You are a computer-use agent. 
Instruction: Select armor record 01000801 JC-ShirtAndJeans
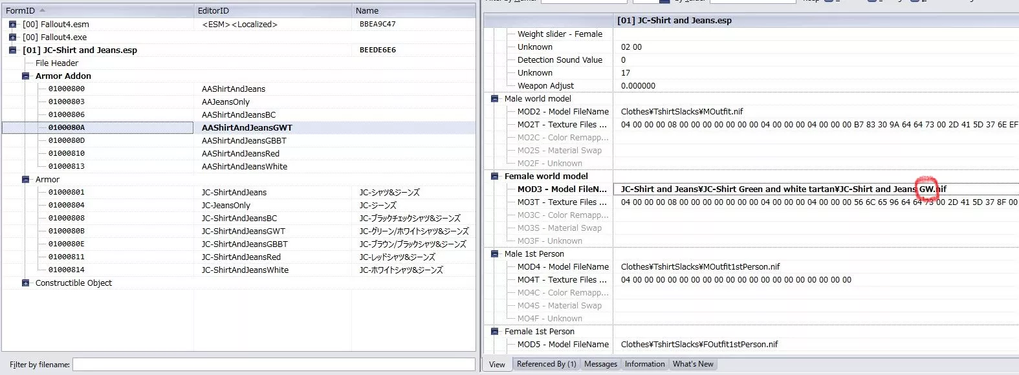(239, 192)
